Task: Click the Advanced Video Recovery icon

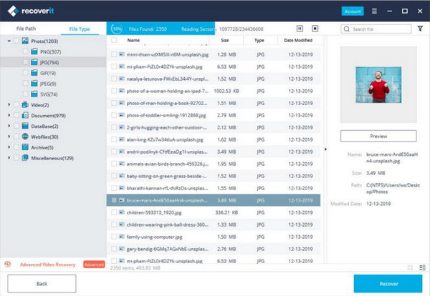Action: tap(7, 264)
